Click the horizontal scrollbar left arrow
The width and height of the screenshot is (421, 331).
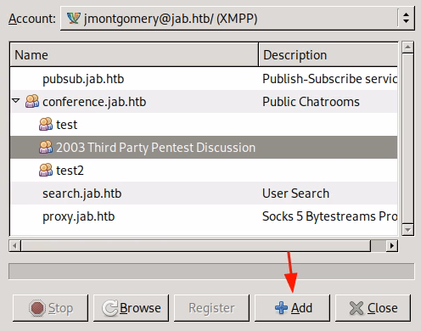click(x=14, y=245)
